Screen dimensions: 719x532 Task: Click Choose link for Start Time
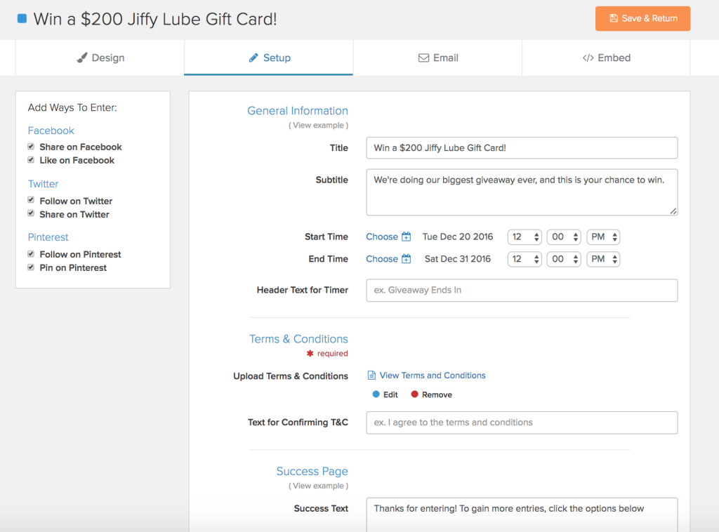pyautogui.click(x=381, y=237)
